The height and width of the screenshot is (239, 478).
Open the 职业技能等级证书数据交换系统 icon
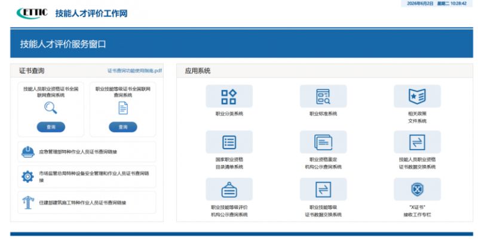click(323, 190)
